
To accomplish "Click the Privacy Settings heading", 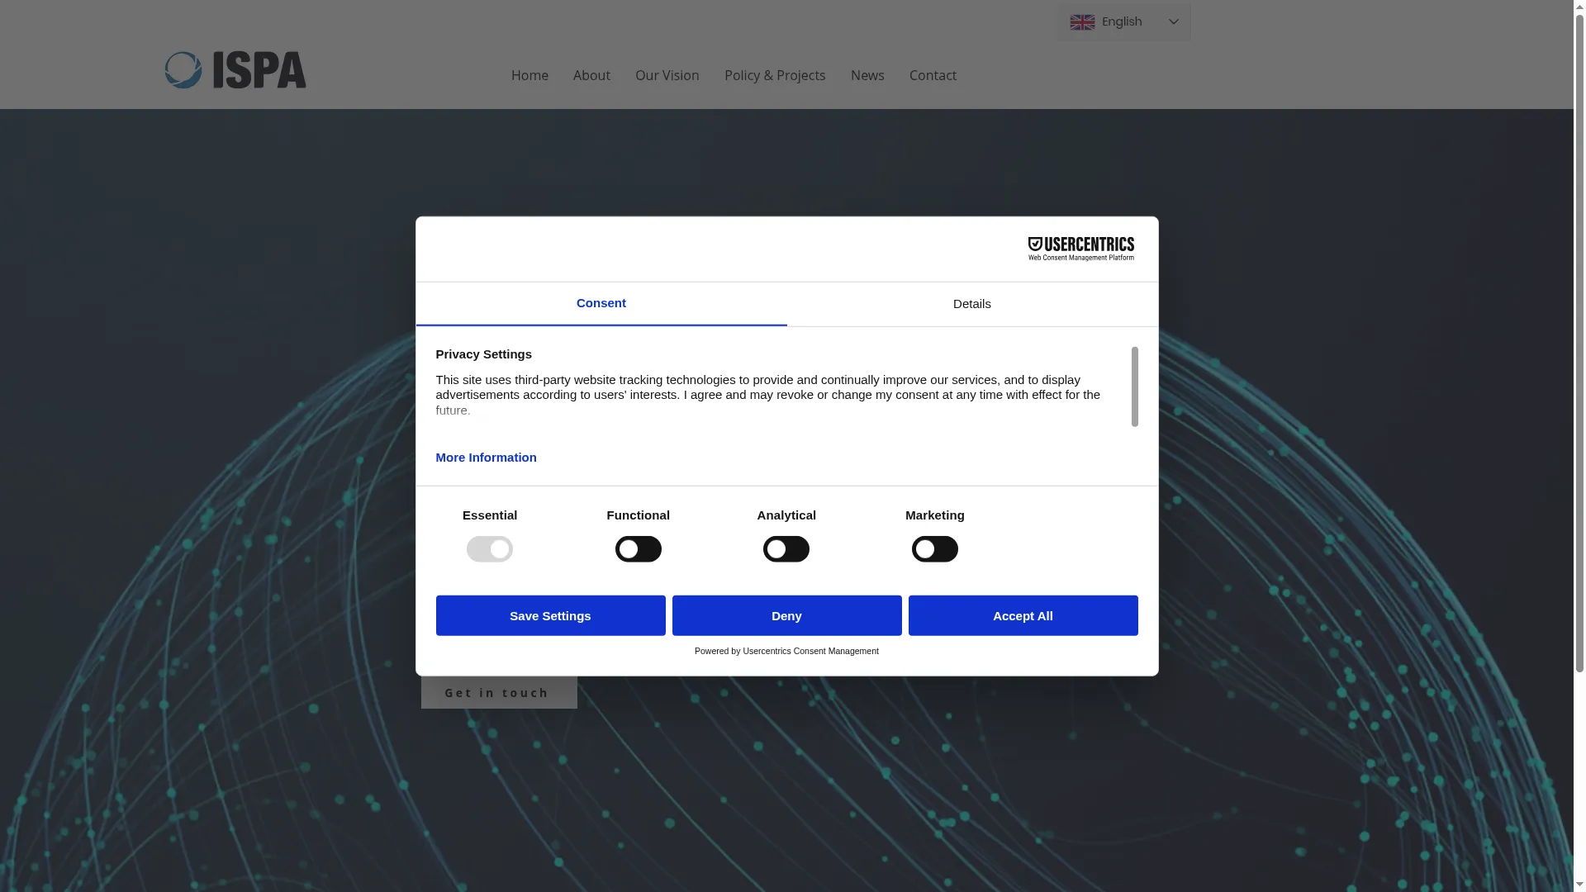I will (484, 354).
